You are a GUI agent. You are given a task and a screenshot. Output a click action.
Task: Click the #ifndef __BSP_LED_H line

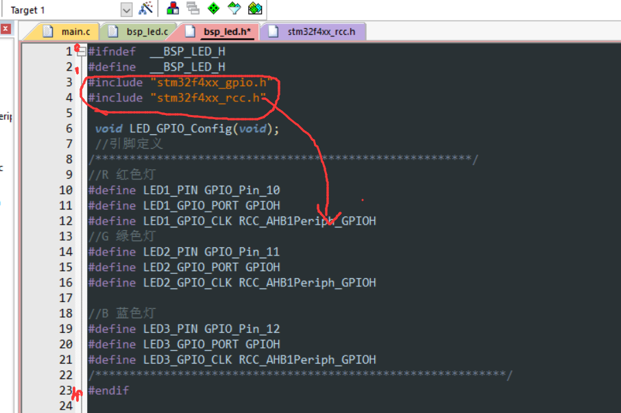(x=156, y=51)
